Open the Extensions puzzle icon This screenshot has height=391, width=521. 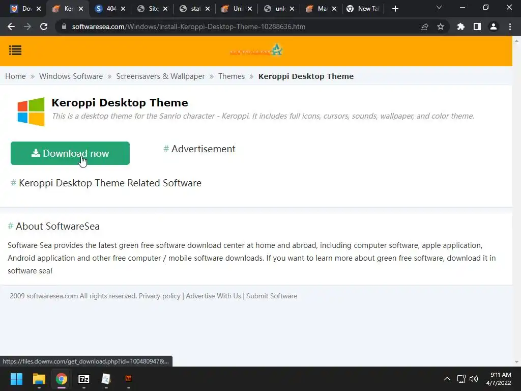460,26
